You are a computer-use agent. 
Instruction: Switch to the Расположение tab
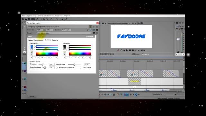pyautogui.click(x=39, y=40)
